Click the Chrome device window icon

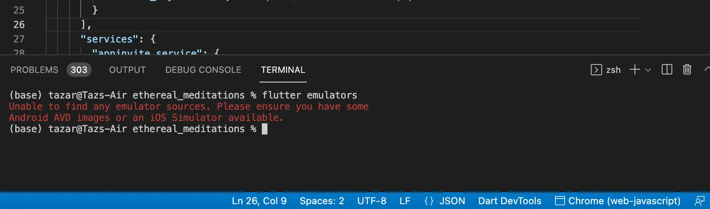[560, 201]
